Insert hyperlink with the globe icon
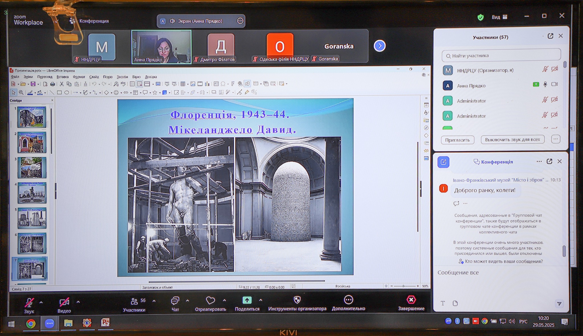Image resolution: width=583 pixels, height=336 pixels. [240, 84]
